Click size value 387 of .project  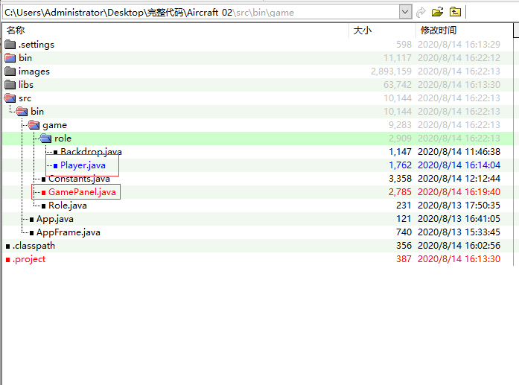(404, 259)
